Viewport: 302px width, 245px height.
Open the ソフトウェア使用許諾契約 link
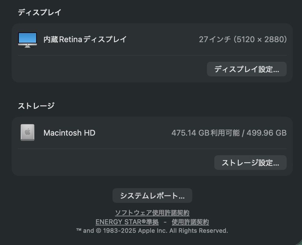152,213
